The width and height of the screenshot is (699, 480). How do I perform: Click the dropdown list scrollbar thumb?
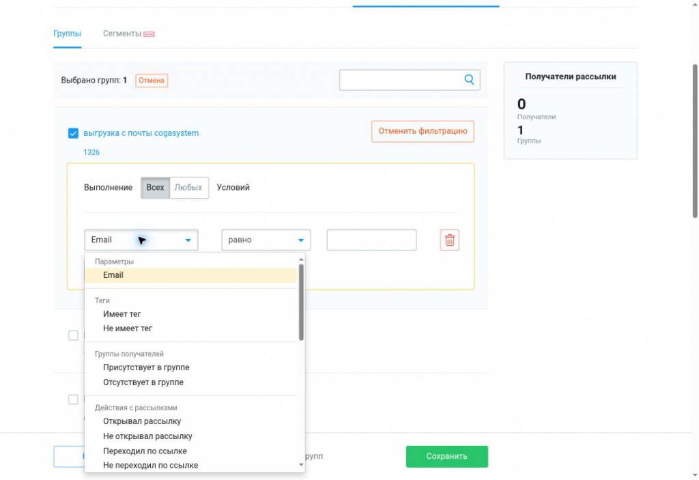pos(301,302)
